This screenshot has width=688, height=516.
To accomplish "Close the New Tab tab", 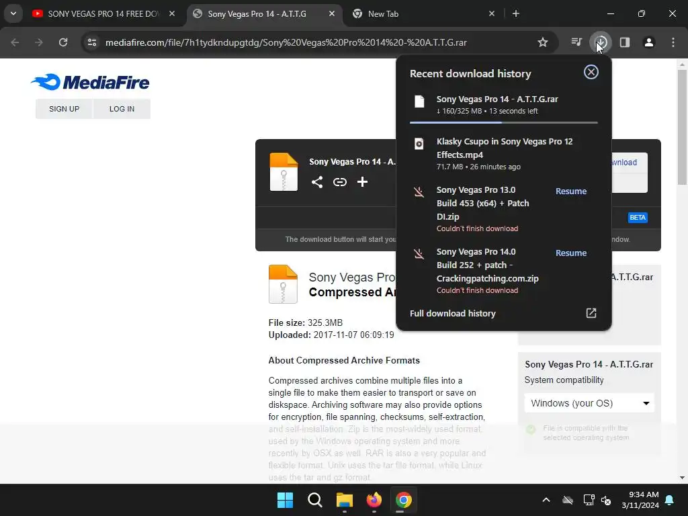I will click(x=492, y=14).
